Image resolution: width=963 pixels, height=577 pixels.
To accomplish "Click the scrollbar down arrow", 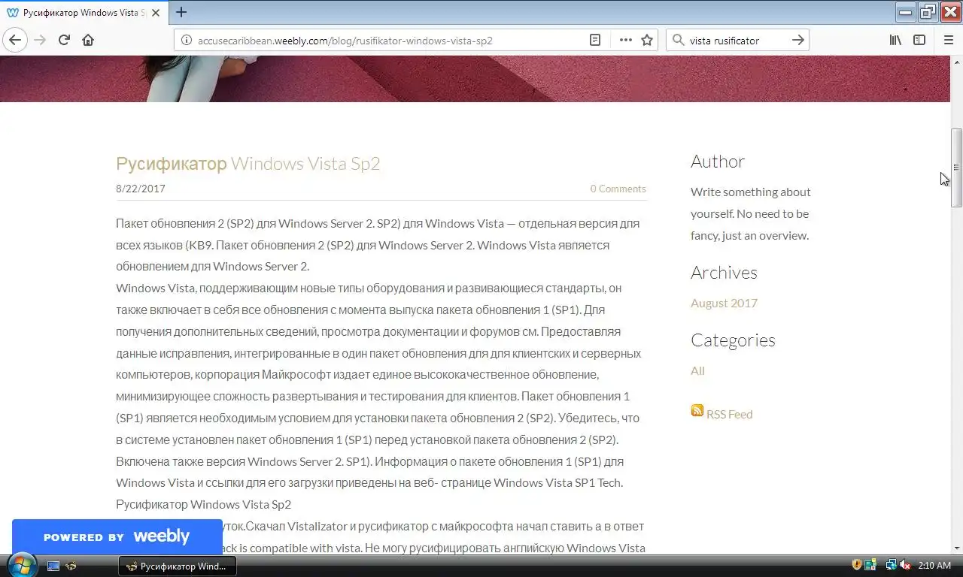I will click(x=956, y=548).
